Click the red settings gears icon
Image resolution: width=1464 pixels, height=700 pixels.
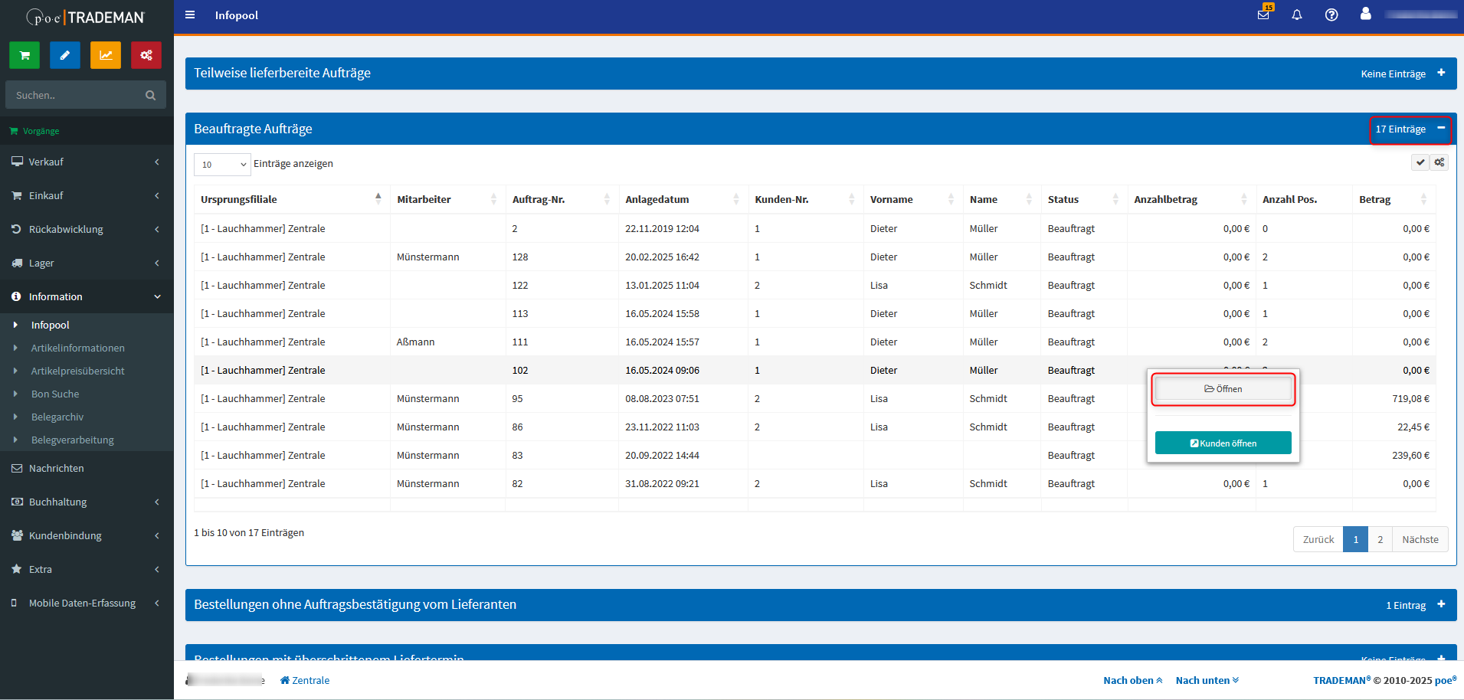tap(146, 55)
